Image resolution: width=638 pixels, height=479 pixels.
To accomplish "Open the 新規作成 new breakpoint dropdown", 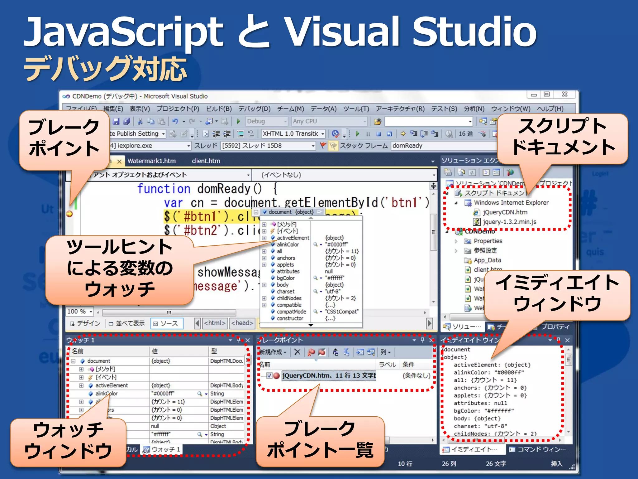I will (273, 352).
